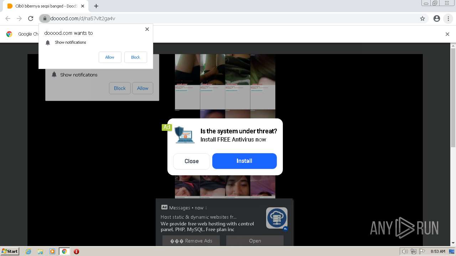Close the notification permission popup X
The image size is (456, 256).
tap(147, 29)
